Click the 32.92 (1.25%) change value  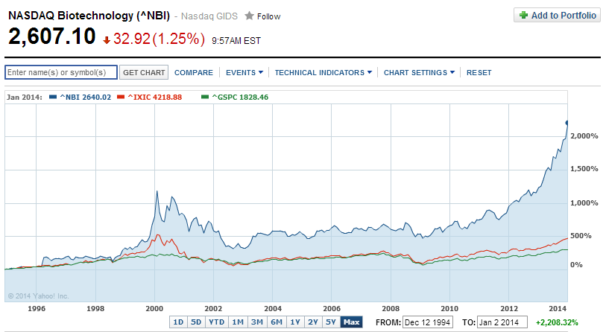[159, 39]
